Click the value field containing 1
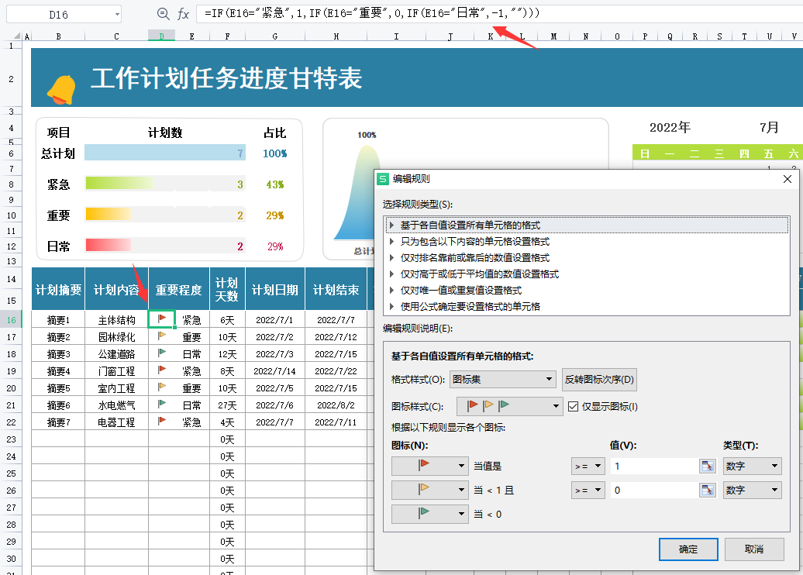The width and height of the screenshot is (803, 575). tap(654, 466)
